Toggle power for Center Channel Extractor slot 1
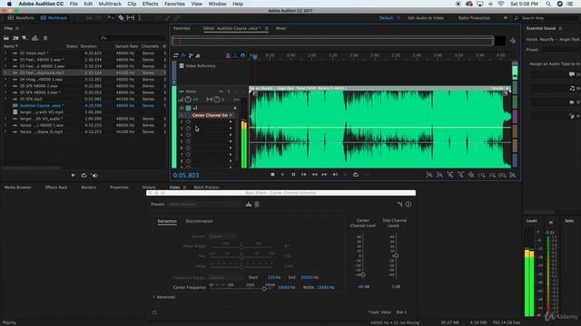Viewport: 581px width, 326px height. click(x=188, y=115)
